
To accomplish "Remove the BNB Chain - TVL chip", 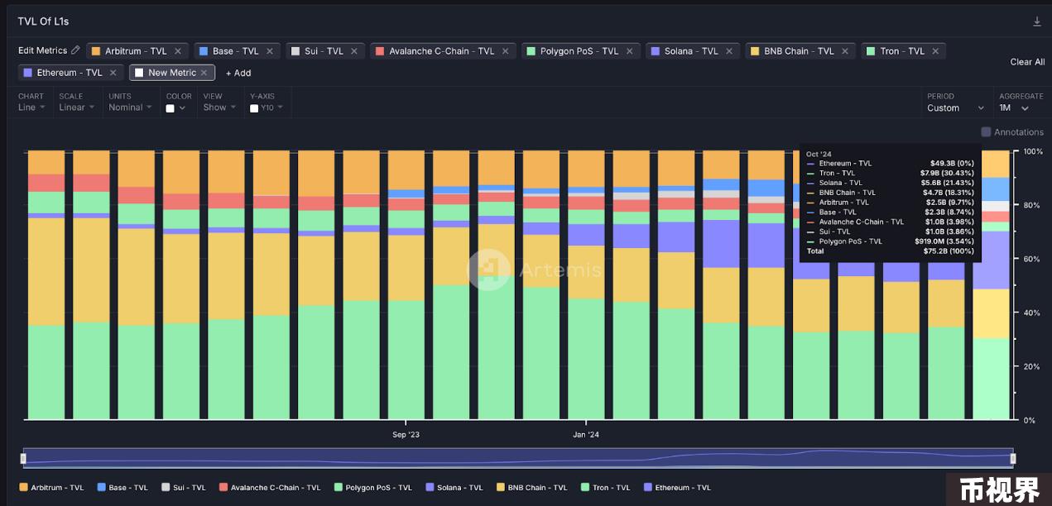I will click(845, 51).
